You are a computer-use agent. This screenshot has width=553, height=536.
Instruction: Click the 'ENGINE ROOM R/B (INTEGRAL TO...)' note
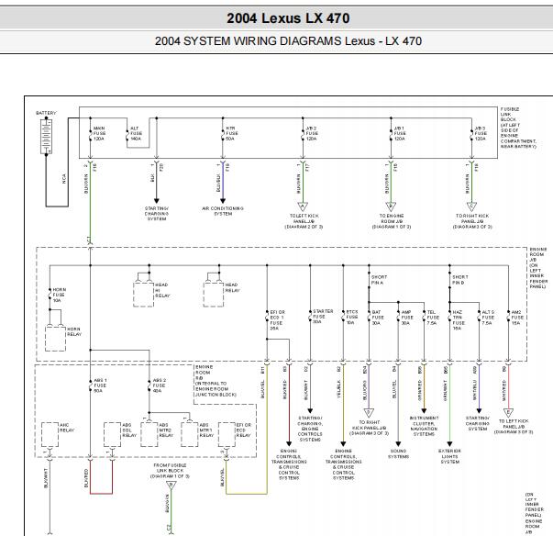click(x=216, y=381)
